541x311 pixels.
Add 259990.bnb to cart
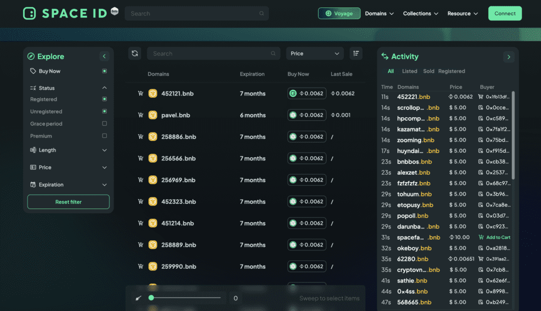(x=141, y=267)
